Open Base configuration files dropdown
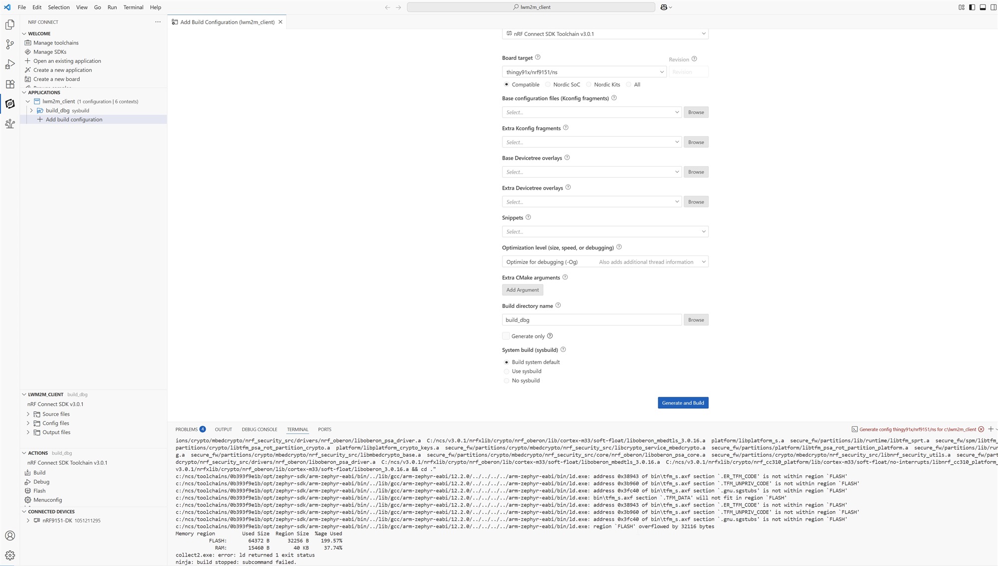998x566 pixels. [592, 112]
